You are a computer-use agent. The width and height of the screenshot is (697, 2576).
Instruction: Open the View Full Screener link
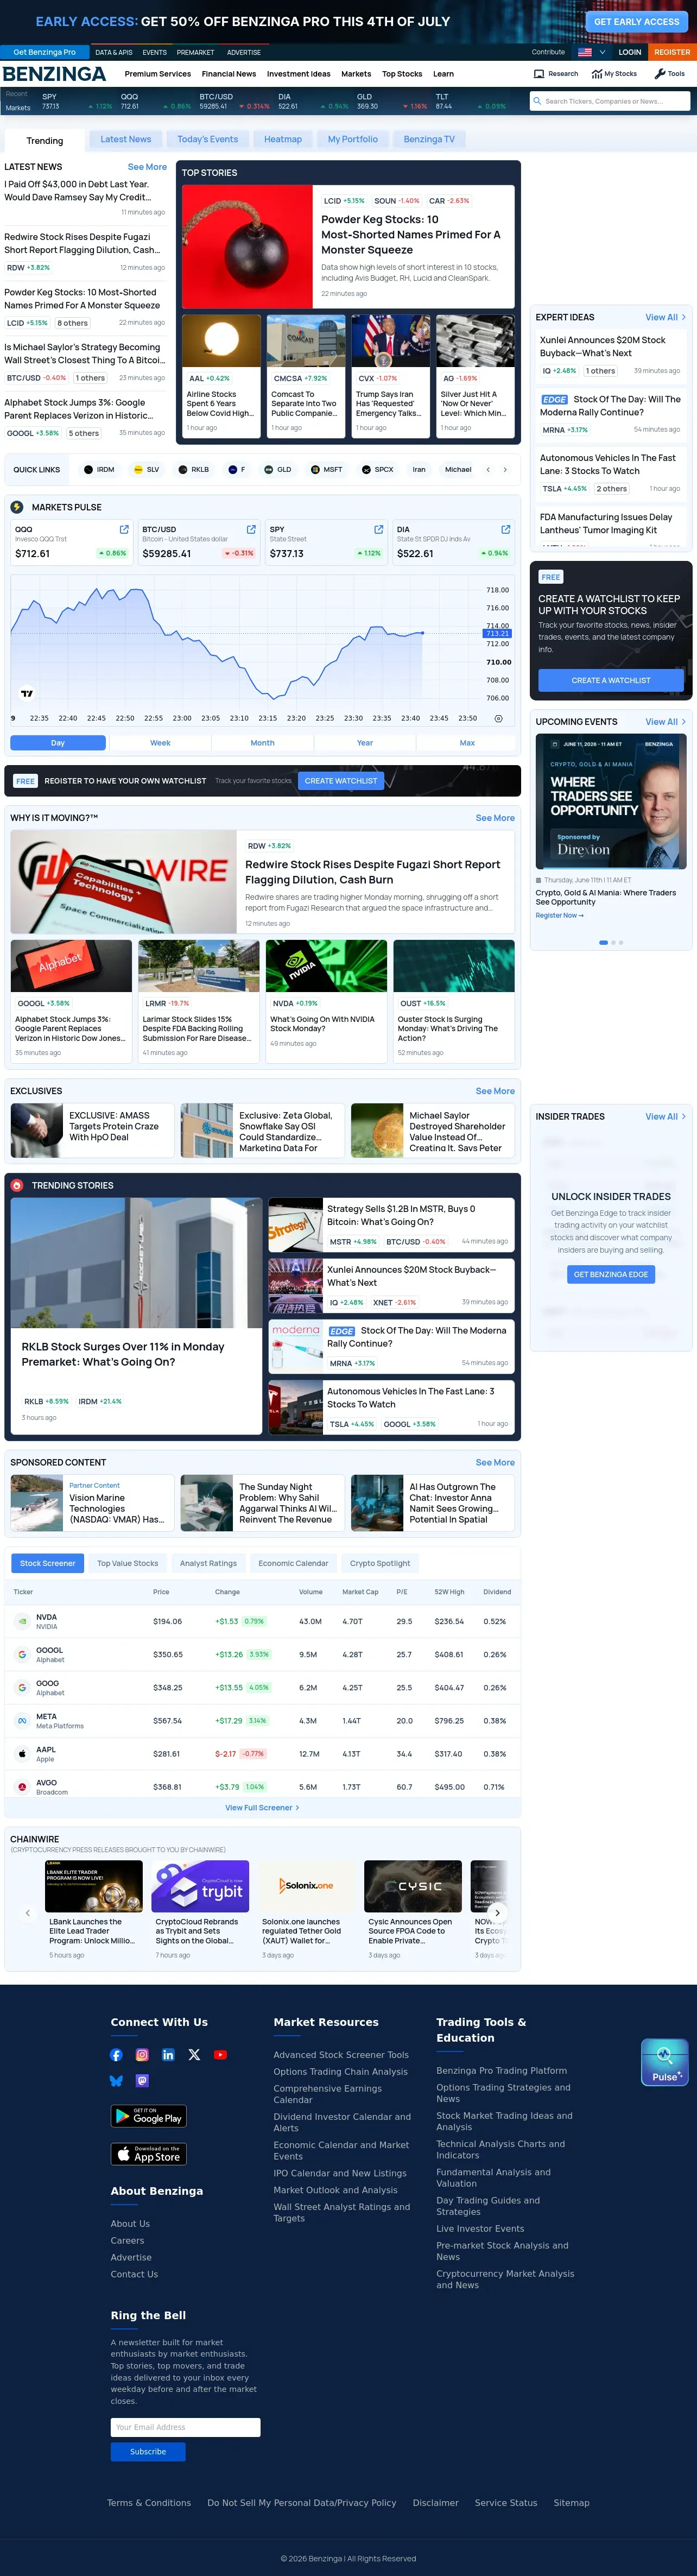click(262, 1807)
